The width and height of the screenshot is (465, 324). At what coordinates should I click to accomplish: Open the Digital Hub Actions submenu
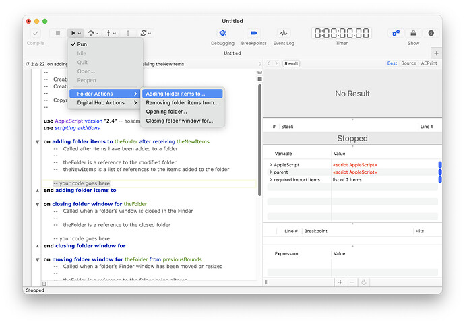[x=104, y=103]
